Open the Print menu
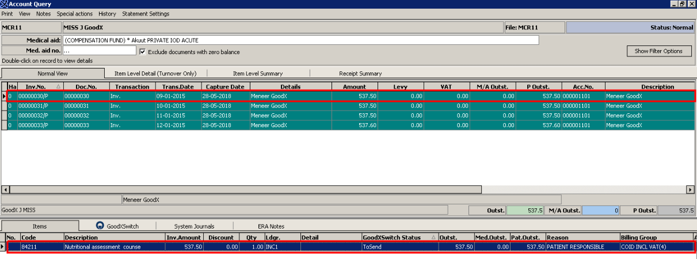697x259 pixels. coord(7,14)
